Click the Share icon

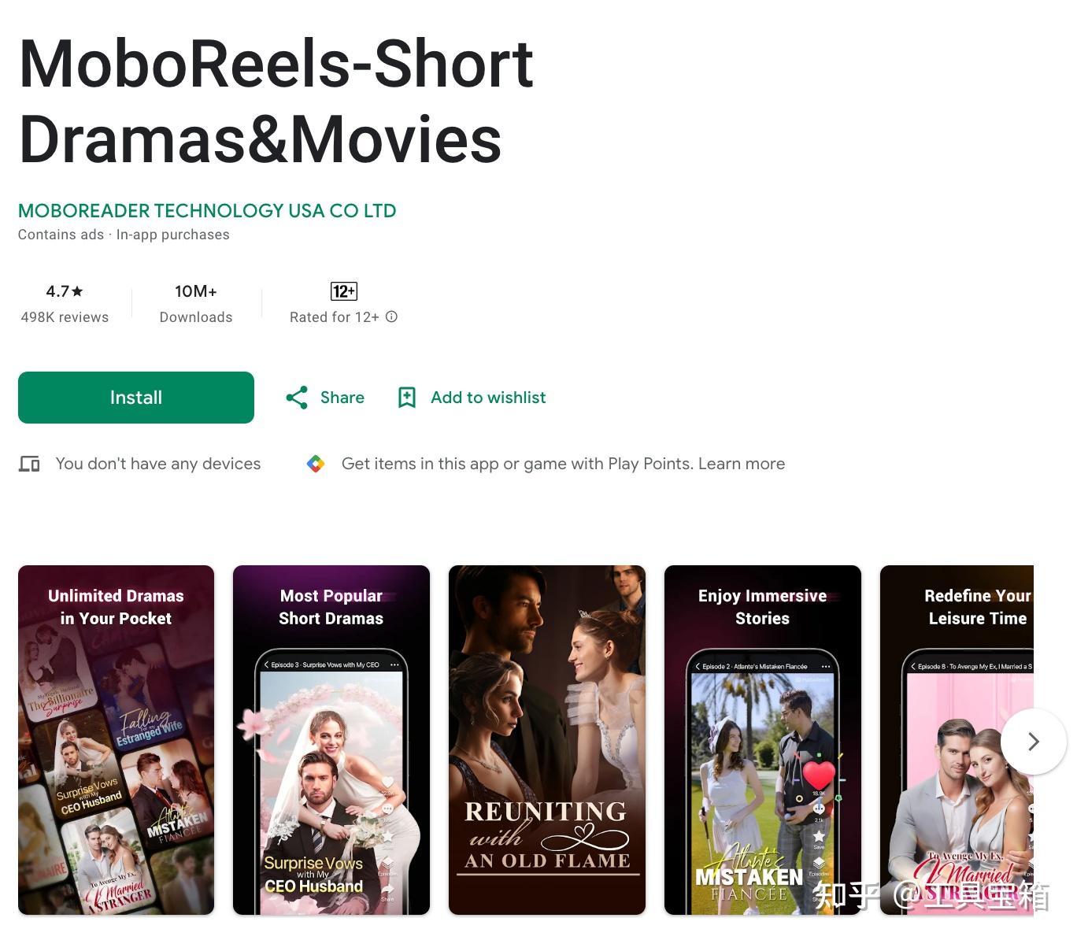tap(297, 398)
